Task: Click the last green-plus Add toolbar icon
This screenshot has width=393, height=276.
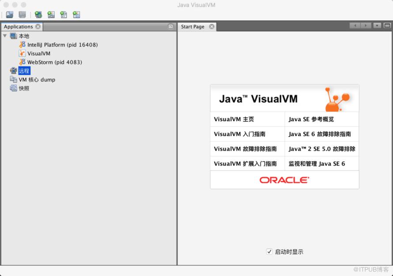Action: (x=76, y=15)
